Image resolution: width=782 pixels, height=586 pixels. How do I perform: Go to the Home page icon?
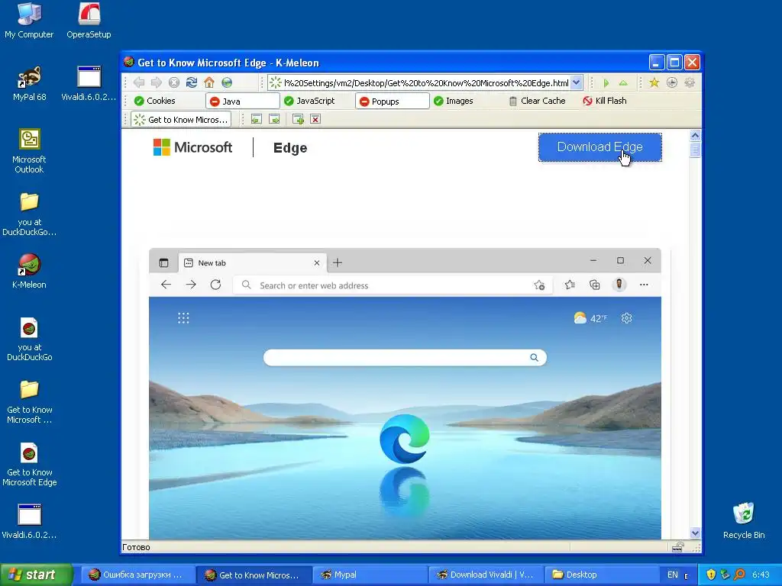click(x=209, y=82)
